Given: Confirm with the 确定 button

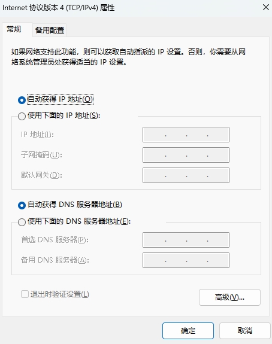Looking at the screenshot, I should 188,331.
